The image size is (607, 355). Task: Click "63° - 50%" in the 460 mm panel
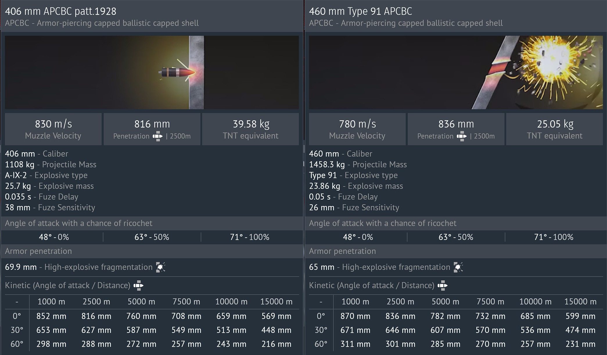pos(456,237)
